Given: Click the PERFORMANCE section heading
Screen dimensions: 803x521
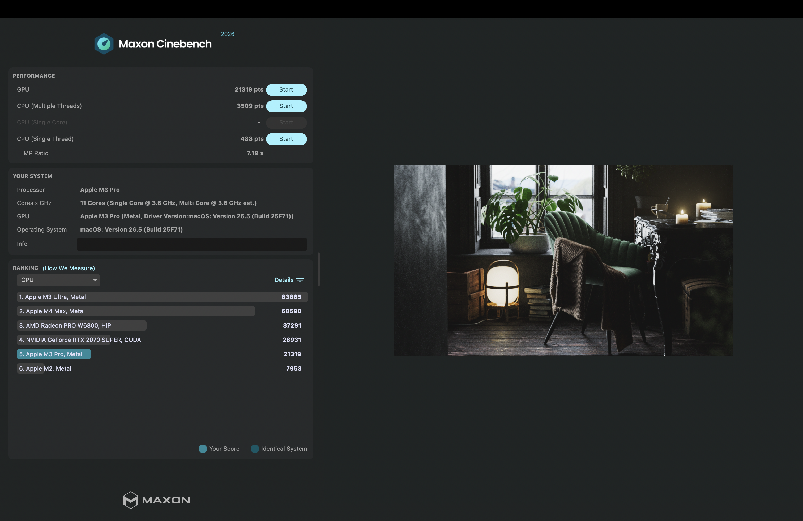Looking at the screenshot, I should [x=34, y=76].
